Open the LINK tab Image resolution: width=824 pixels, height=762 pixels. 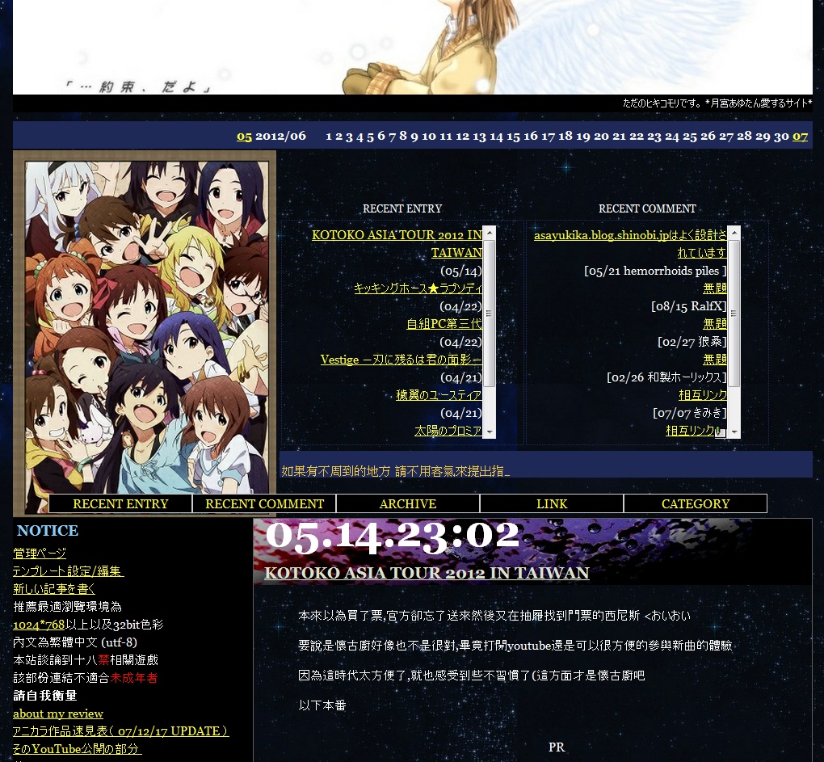(552, 503)
